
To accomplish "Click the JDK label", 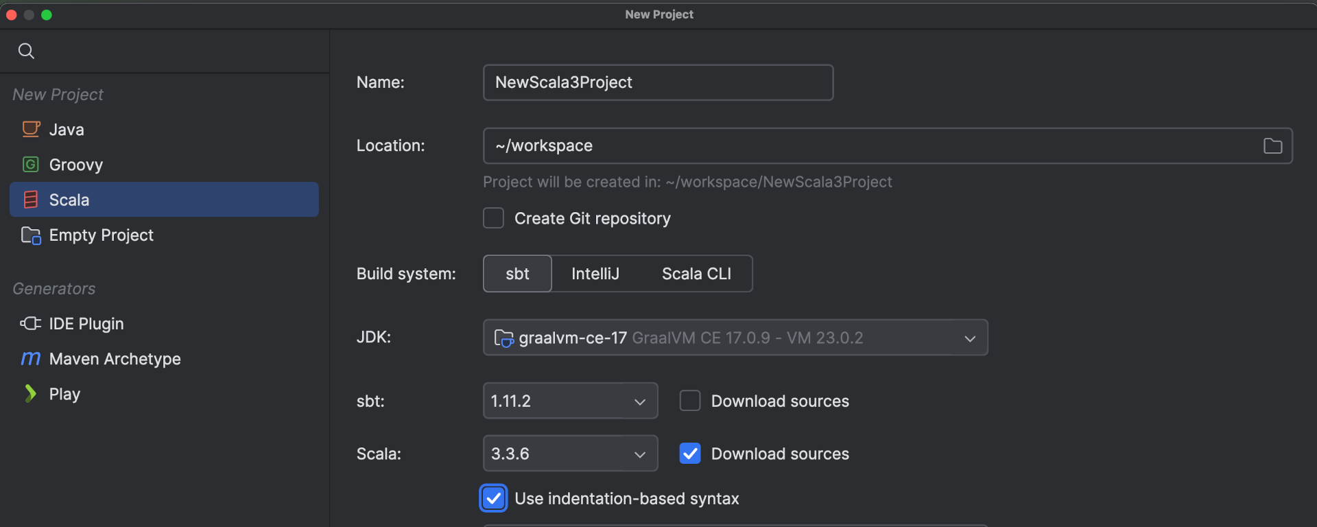I will click(373, 337).
